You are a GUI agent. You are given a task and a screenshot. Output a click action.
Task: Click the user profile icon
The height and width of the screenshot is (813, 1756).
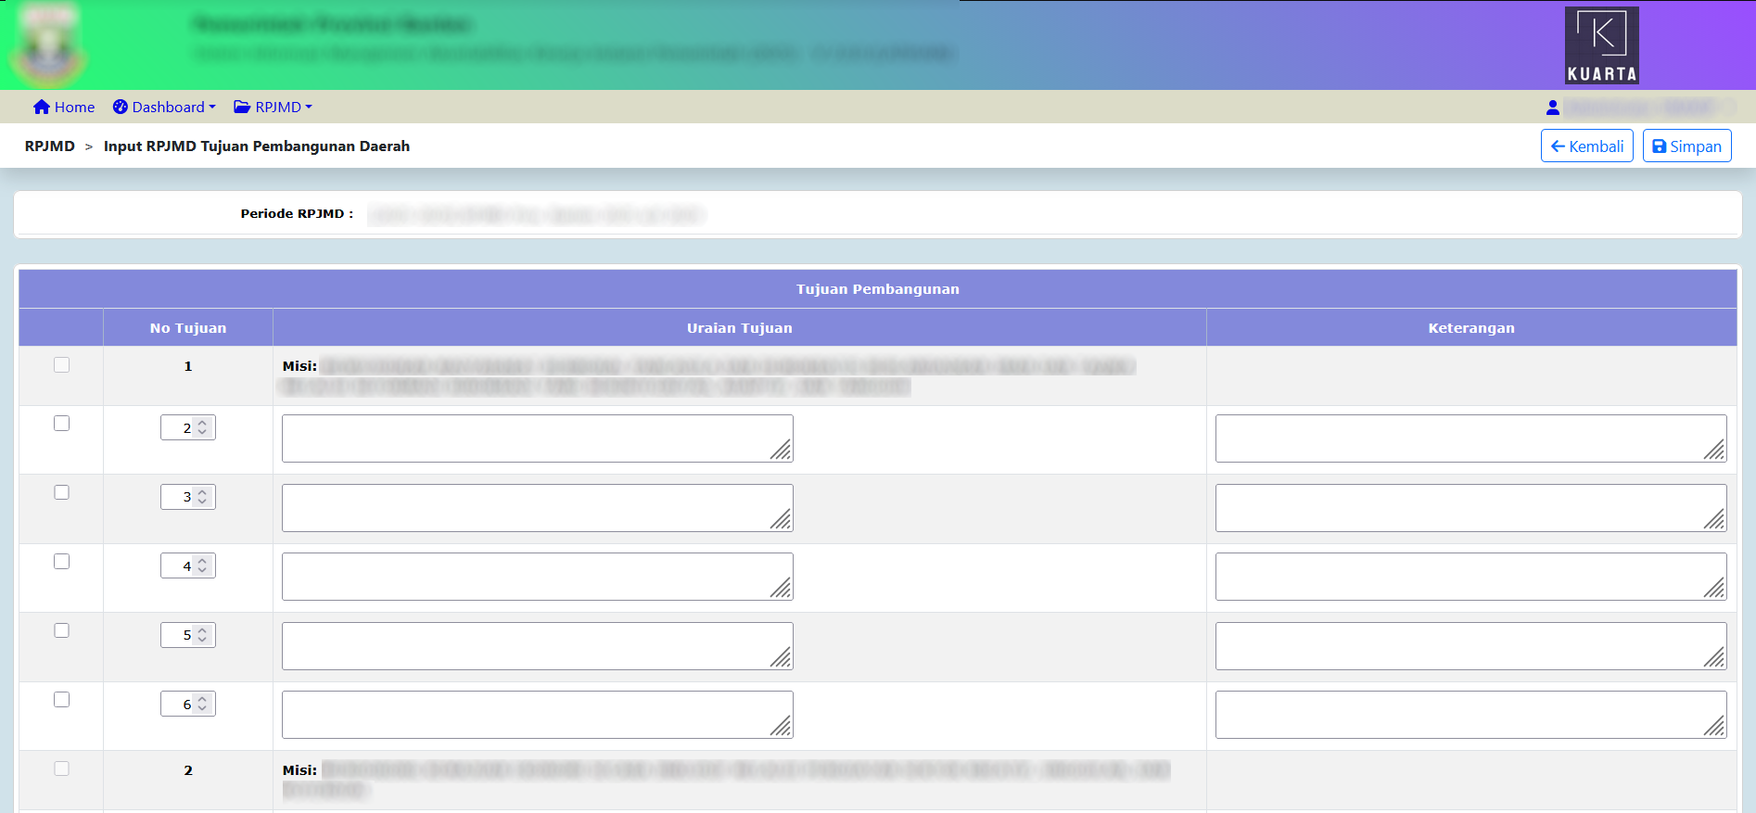click(x=1553, y=108)
